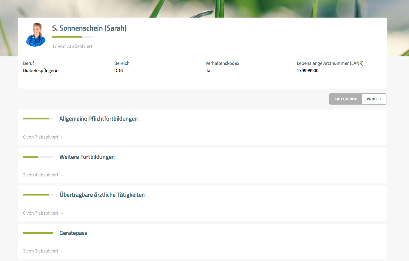Image resolution: width=409 pixels, height=261 pixels.
Task: Open the Übertragbare ärztliche Tätigkeiten heading
Action: 102,195
